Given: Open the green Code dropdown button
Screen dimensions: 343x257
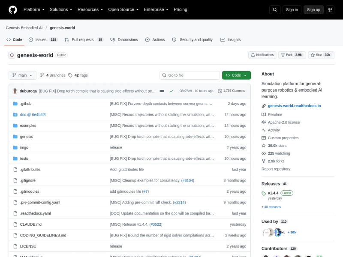Looking at the screenshot, I should [x=236, y=75].
